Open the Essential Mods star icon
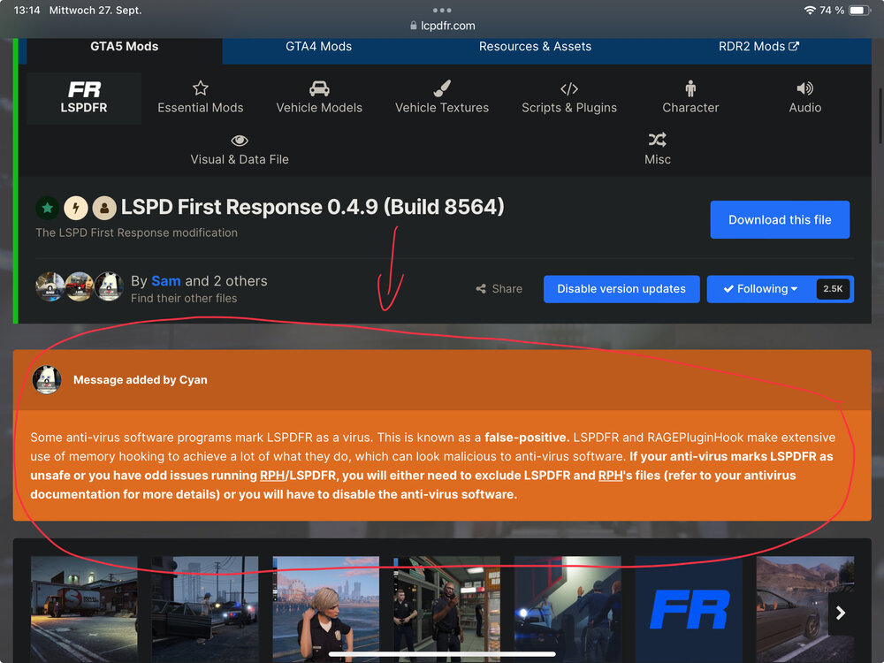 coord(200,88)
